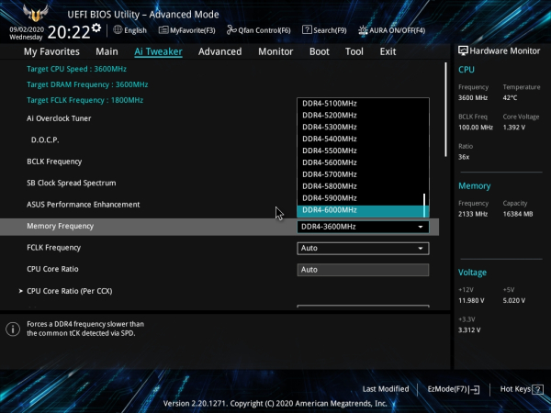Viewport: 551px width, 413px height.
Task: Choose DDR4-5200MHz from list
Action: coord(360,116)
